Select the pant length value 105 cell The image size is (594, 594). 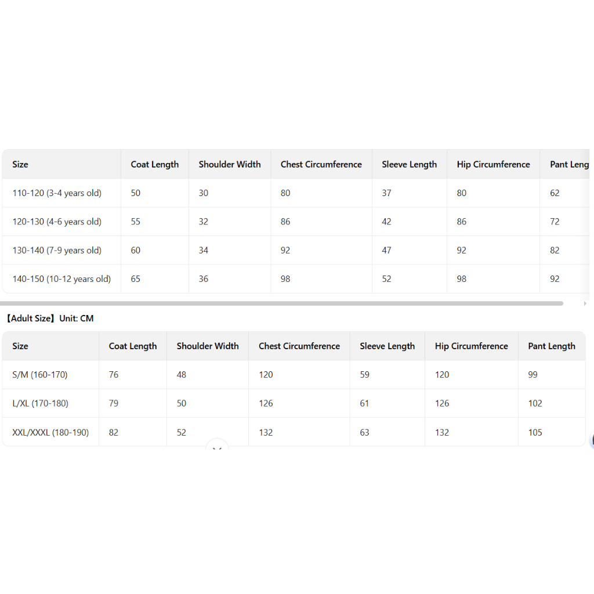[x=535, y=432]
